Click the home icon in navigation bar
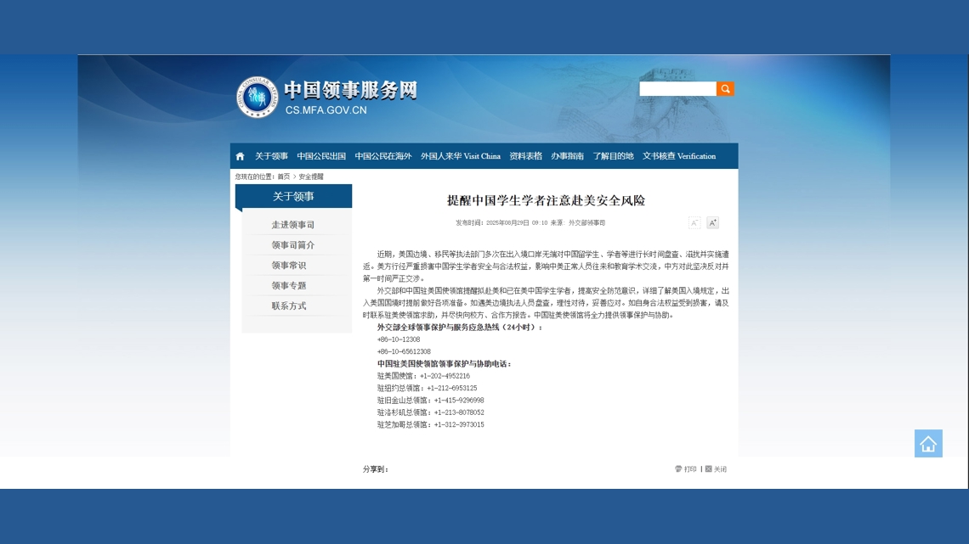Image resolution: width=969 pixels, height=544 pixels. point(240,156)
